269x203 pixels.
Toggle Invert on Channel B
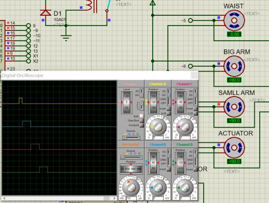tap(168, 169)
